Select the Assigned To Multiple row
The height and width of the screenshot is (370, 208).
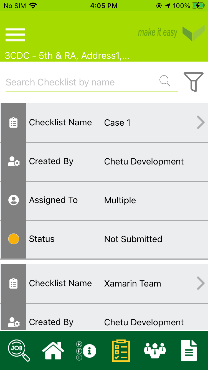120,200
